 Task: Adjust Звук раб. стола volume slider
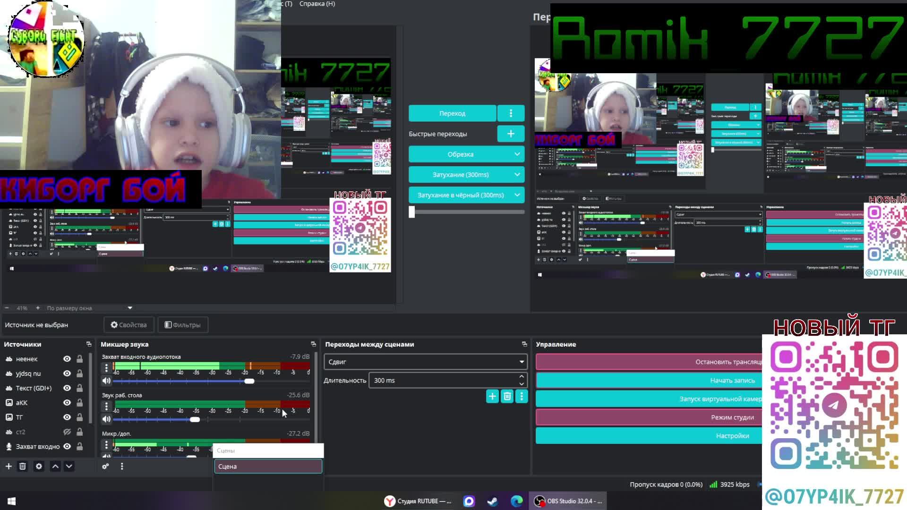point(195,419)
